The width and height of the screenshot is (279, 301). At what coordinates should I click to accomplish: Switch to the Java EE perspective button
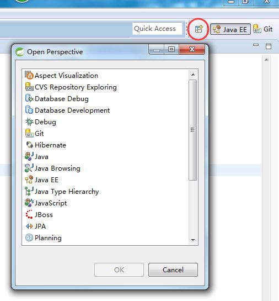point(230,29)
